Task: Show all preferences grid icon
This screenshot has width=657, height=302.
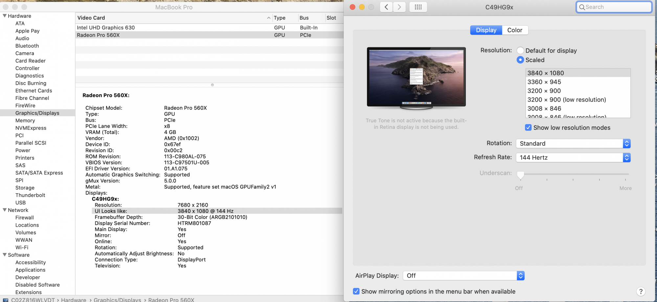Action: 418,7
